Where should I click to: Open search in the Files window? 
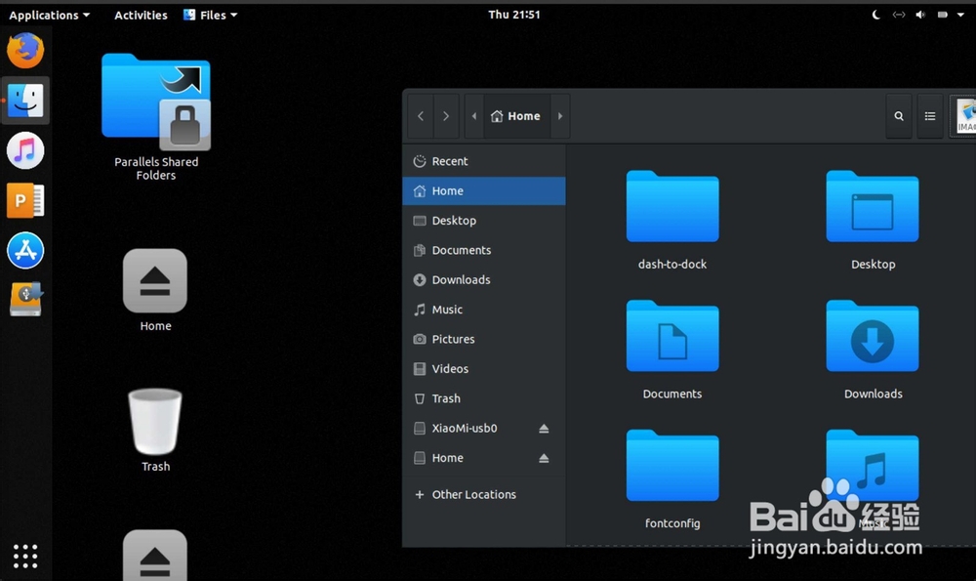point(899,116)
